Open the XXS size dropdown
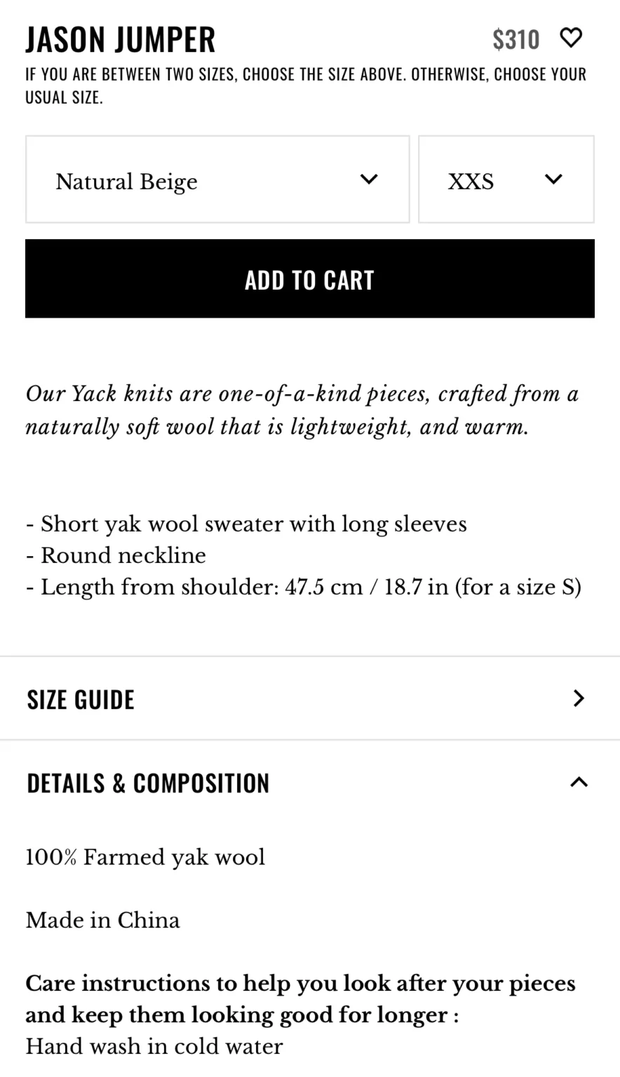Screen dimensions: 620x1077 pyautogui.click(x=506, y=179)
